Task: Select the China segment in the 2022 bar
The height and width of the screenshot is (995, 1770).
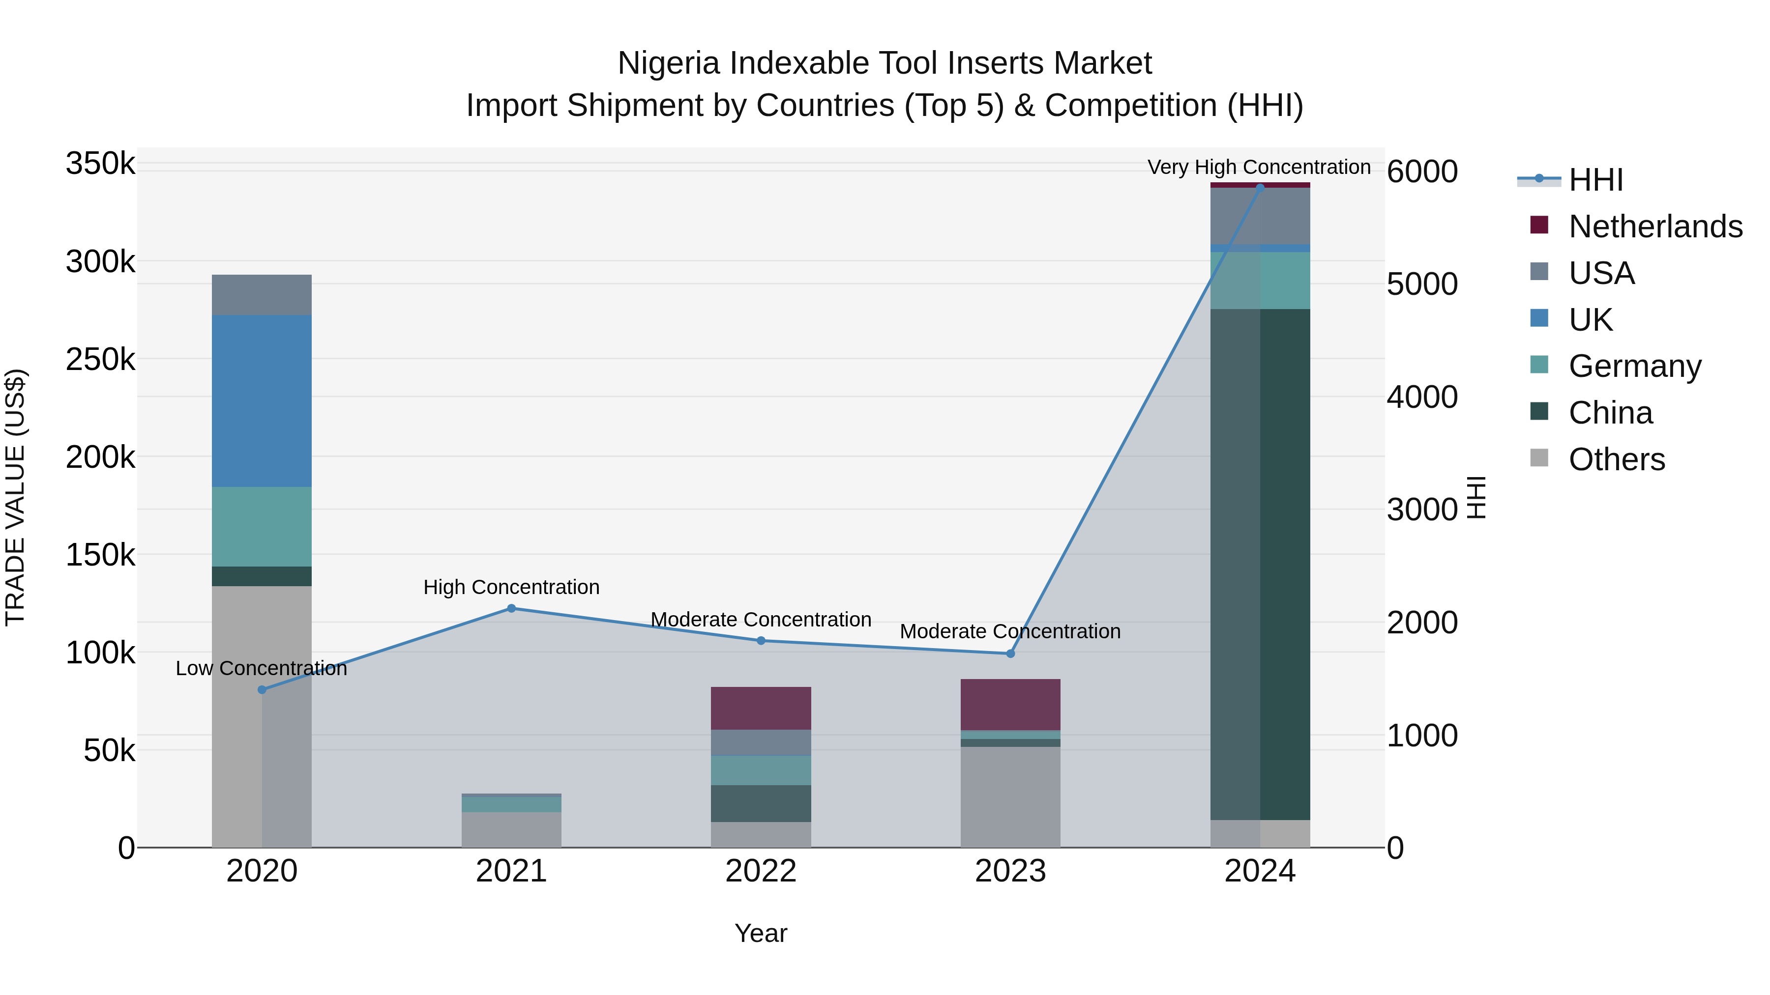Action: [x=761, y=803]
